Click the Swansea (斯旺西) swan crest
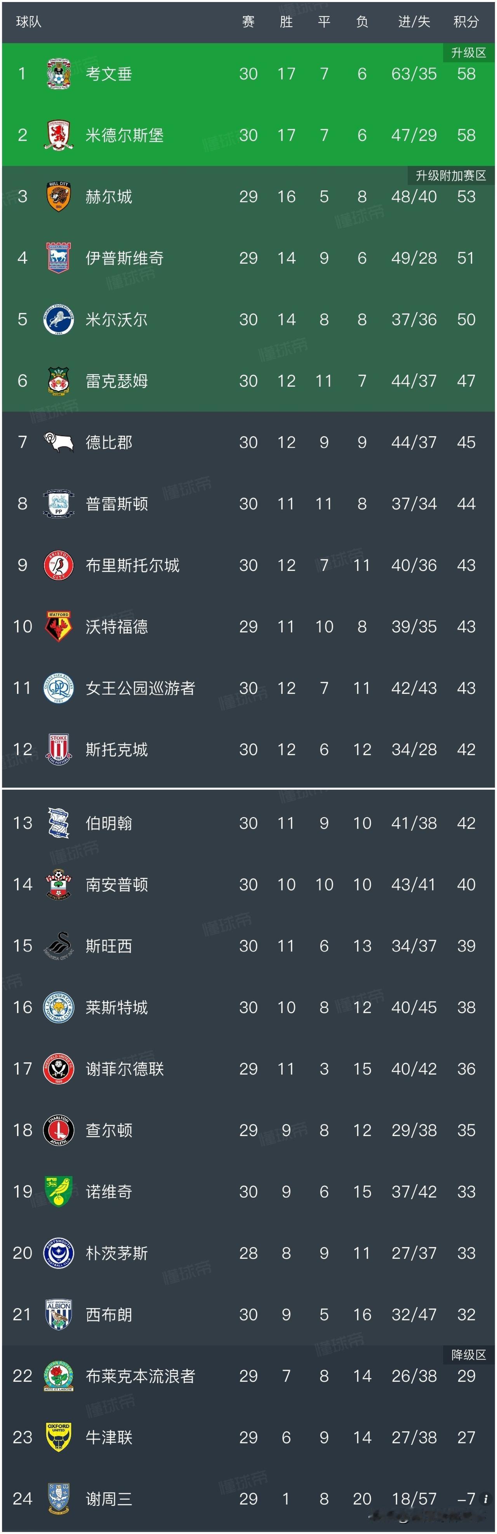 click(x=59, y=946)
